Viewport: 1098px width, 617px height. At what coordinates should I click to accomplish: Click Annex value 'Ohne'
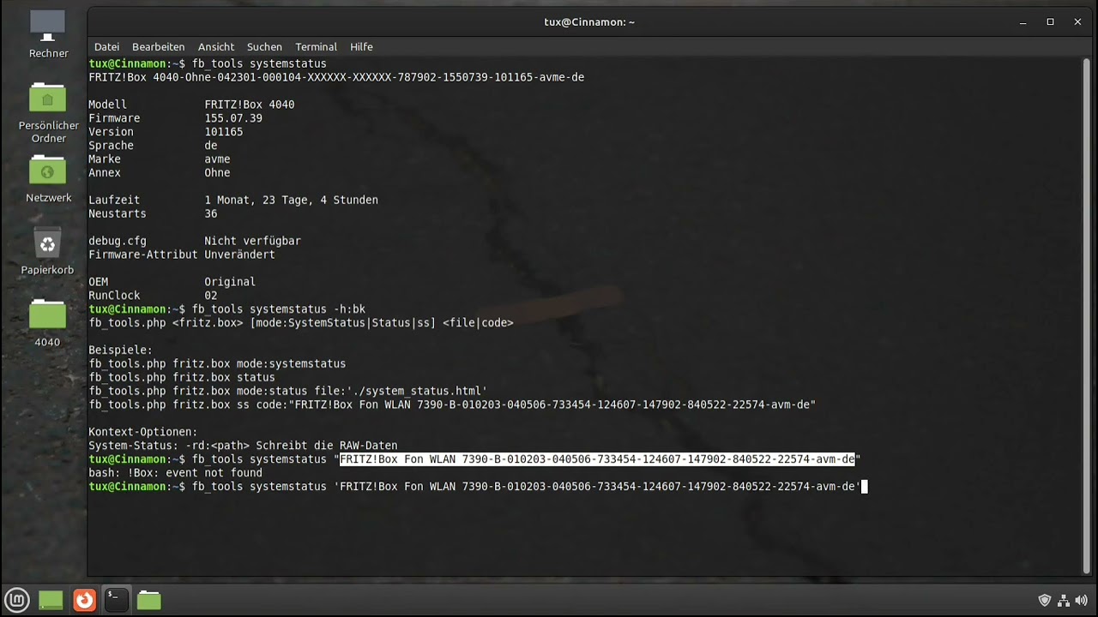(x=217, y=173)
